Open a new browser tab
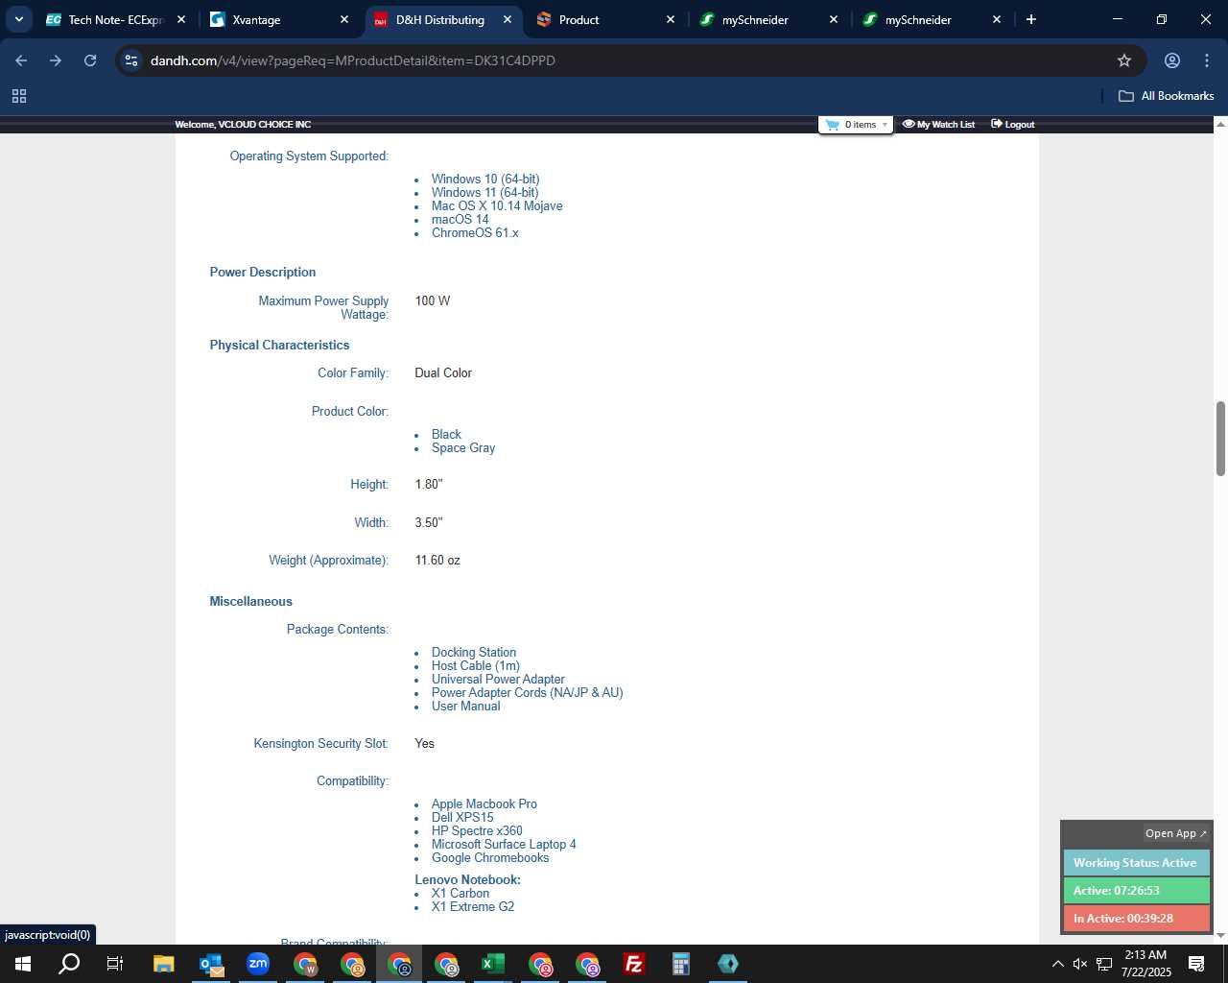The height and width of the screenshot is (983, 1228). [x=1031, y=19]
